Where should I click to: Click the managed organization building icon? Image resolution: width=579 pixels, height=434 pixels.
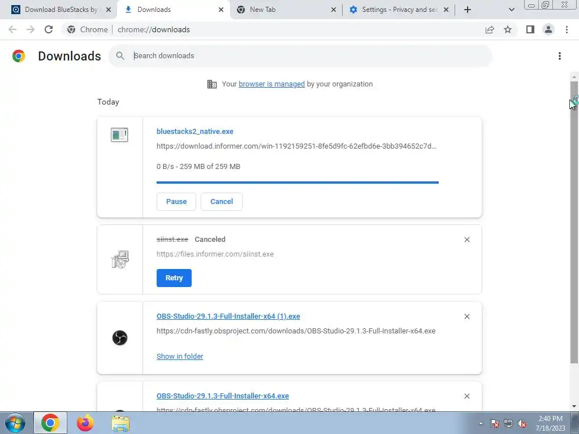[x=212, y=84]
